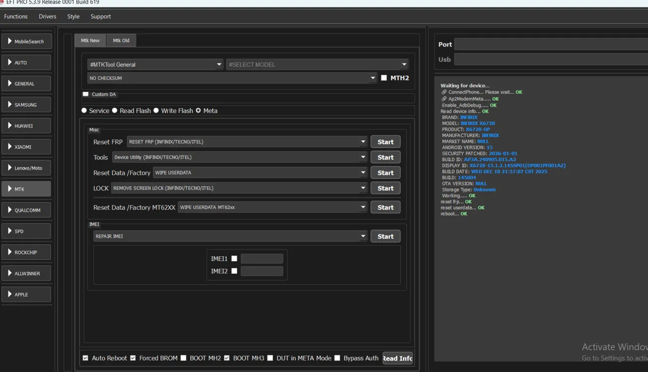The width and height of the screenshot is (648, 372).
Task: Enable the MTH2 checkbox
Action: coord(384,78)
